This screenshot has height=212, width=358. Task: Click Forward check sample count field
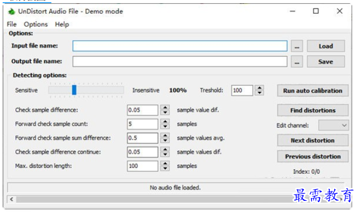tap(142, 124)
